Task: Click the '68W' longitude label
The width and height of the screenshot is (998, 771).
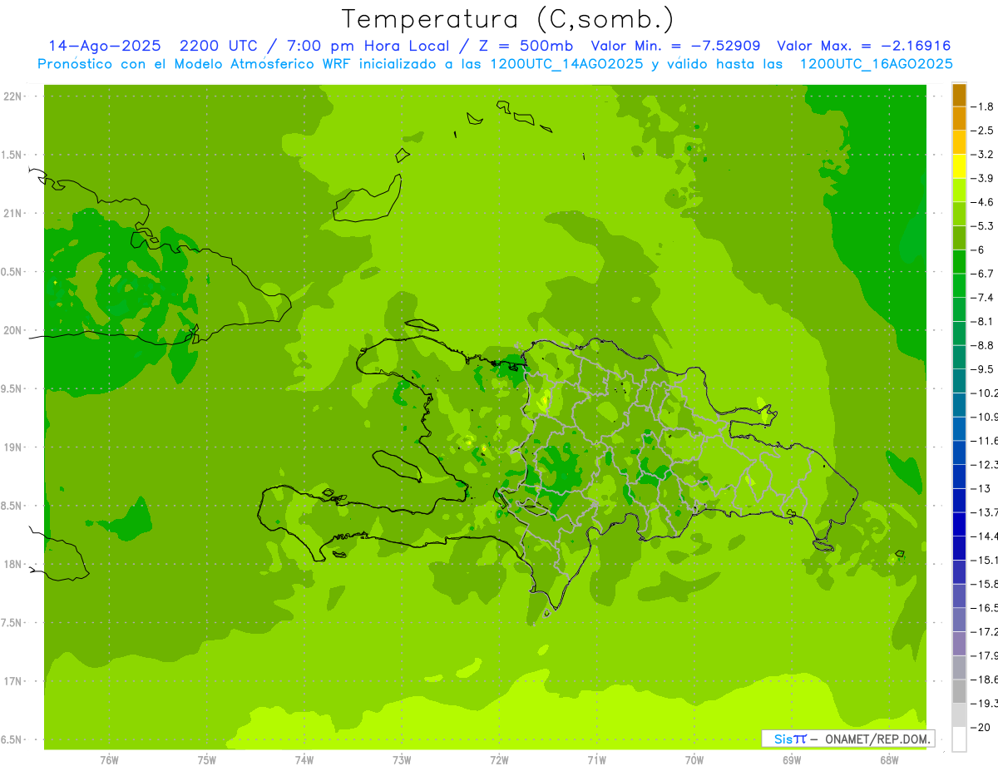Action: point(889,760)
